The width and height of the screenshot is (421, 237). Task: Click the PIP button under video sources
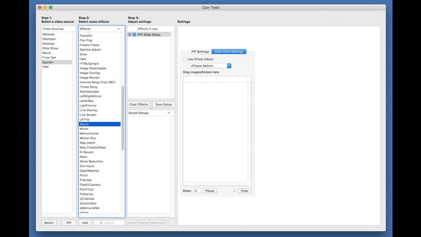69,223
